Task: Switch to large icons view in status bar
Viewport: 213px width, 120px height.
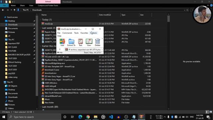Action: (211, 112)
